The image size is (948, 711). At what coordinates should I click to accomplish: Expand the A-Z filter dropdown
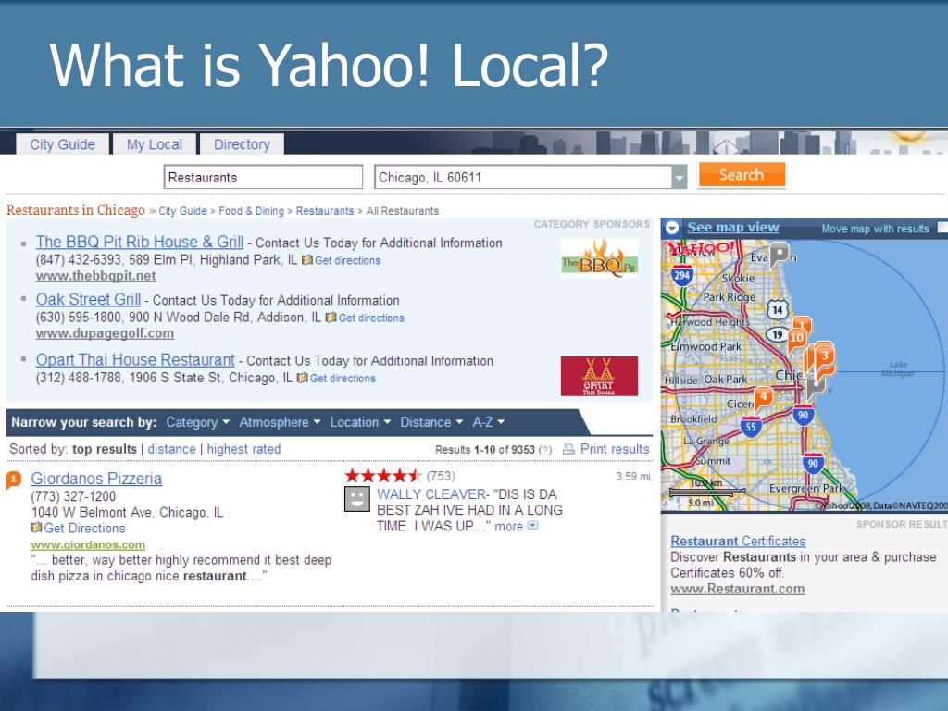click(x=488, y=422)
